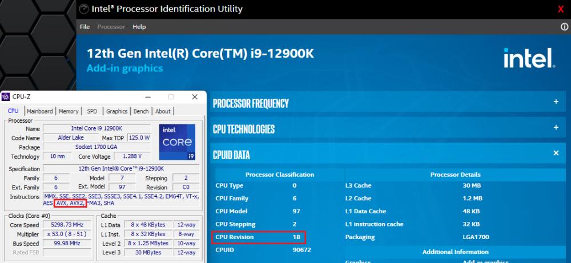This screenshot has height=263, width=571.
Task: Select the About tab in CPU-Z
Action: pos(163,111)
